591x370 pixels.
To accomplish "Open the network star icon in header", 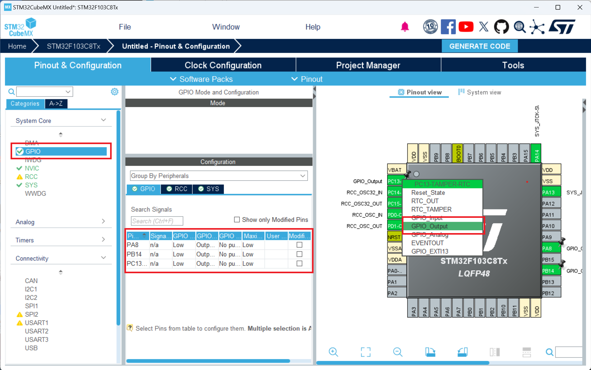I will [x=537, y=27].
